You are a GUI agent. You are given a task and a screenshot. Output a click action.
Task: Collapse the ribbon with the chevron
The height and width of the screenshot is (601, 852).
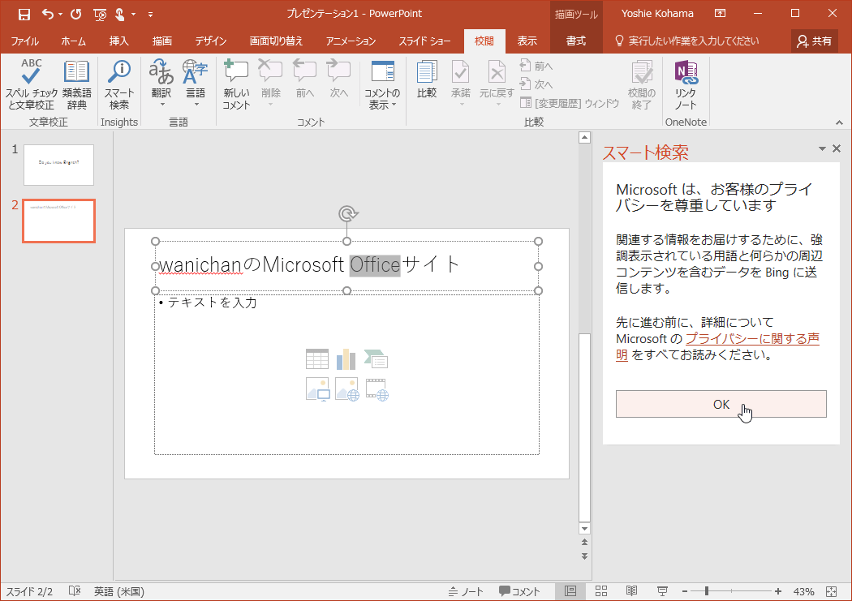pos(840,122)
